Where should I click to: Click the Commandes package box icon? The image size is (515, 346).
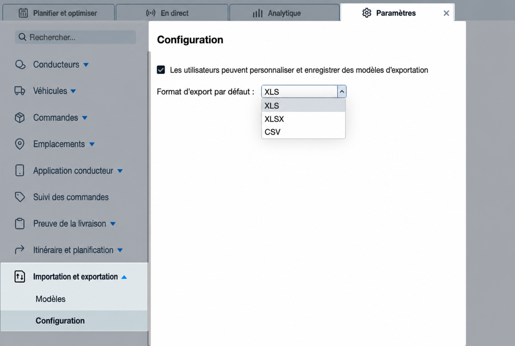(x=20, y=118)
